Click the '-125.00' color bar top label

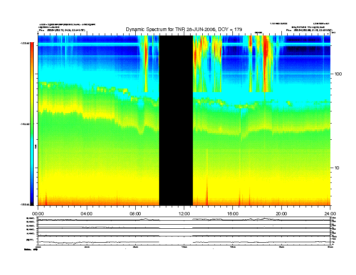pos(24,43)
